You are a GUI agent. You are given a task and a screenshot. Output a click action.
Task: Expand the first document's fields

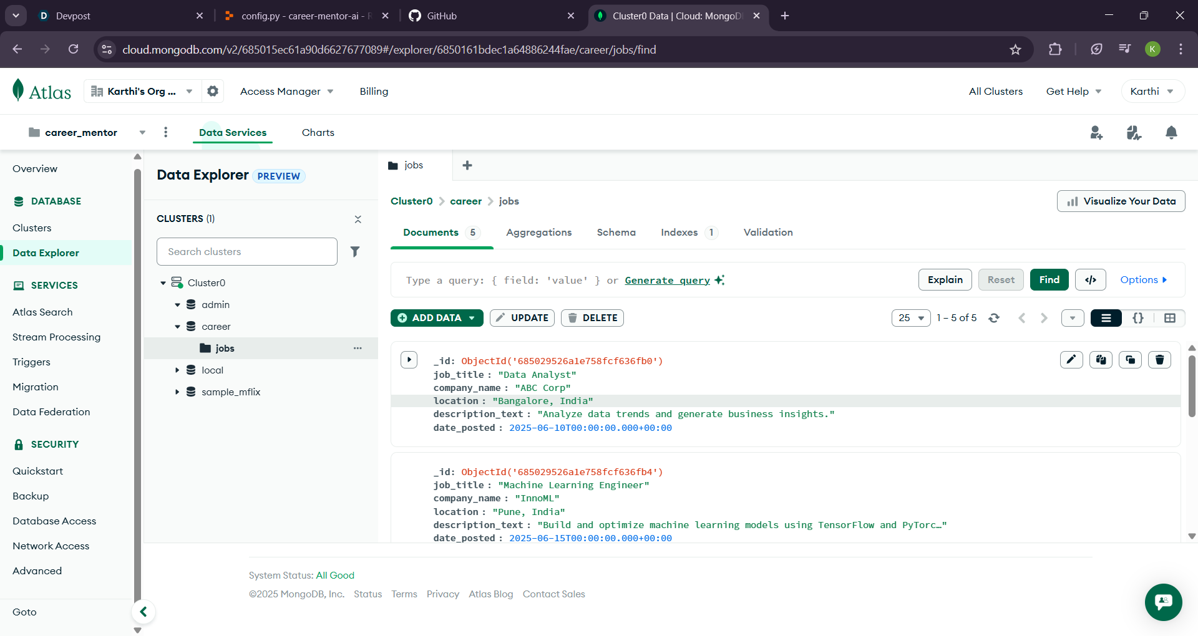409,360
